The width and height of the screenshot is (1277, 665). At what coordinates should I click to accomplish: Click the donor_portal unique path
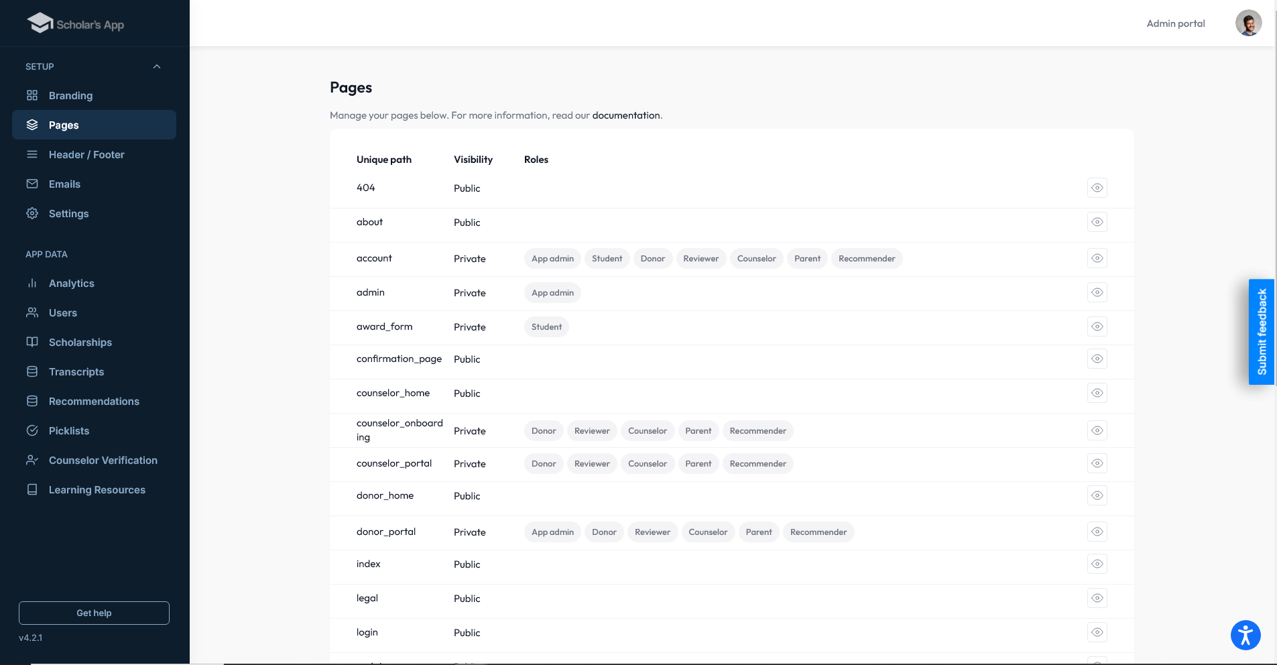386,532
